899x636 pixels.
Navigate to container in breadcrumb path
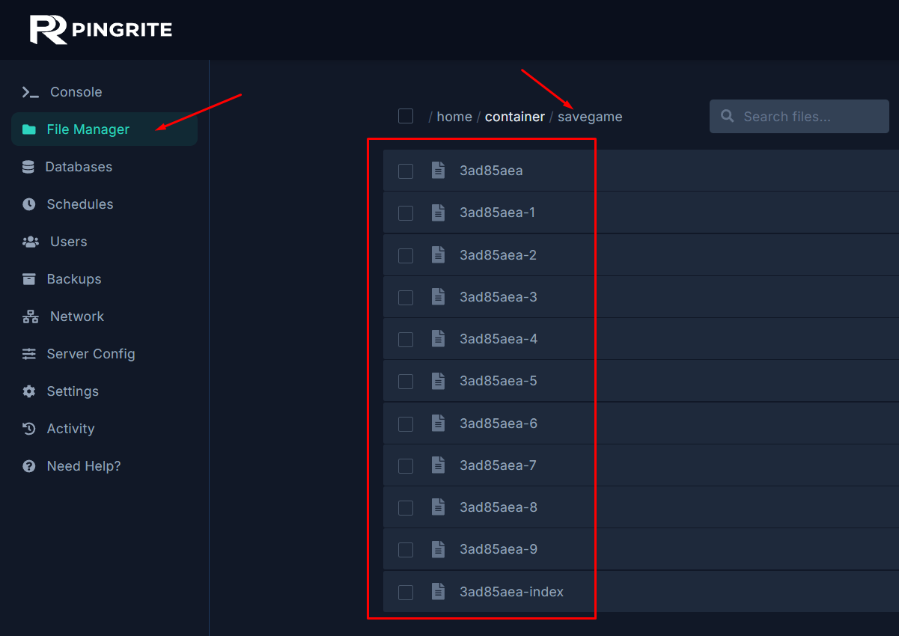coord(514,117)
